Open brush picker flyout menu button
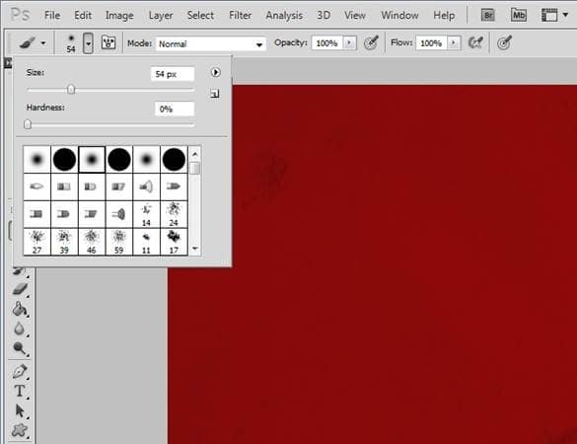This screenshot has height=444, width=577. 216,72
